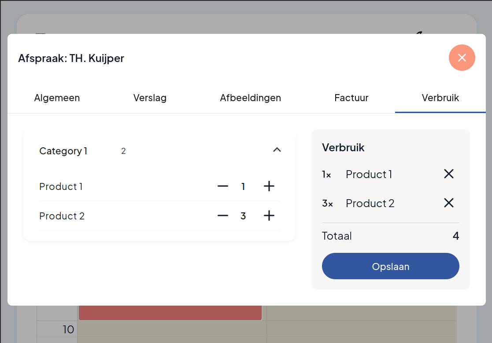
Task: Go to the Factuur tab
Action: click(351, 98)
